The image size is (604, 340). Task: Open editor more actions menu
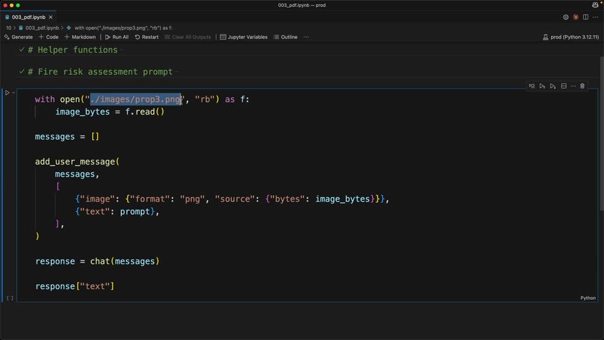coord(595,17)
